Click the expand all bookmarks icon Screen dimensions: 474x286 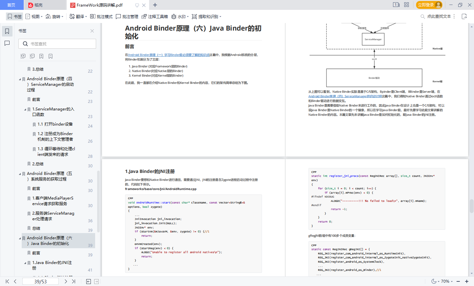(x=23, y=56)
